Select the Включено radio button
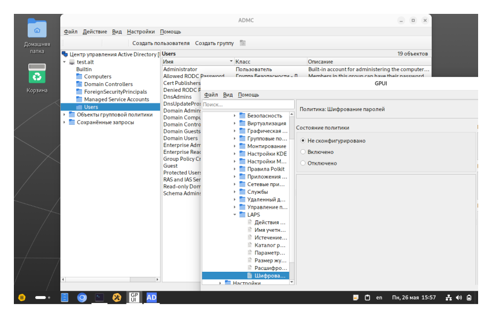 coord(303,152)
